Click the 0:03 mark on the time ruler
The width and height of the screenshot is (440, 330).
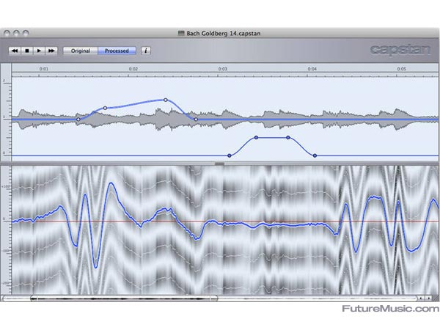tap(223, 69)
